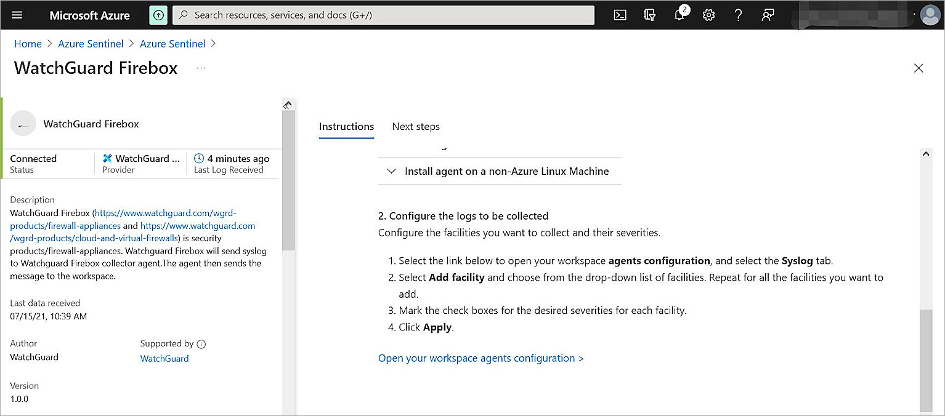
Task: Click the WatchGuard supported-by link
Action: pyautogui.click(x=164, y=359)
